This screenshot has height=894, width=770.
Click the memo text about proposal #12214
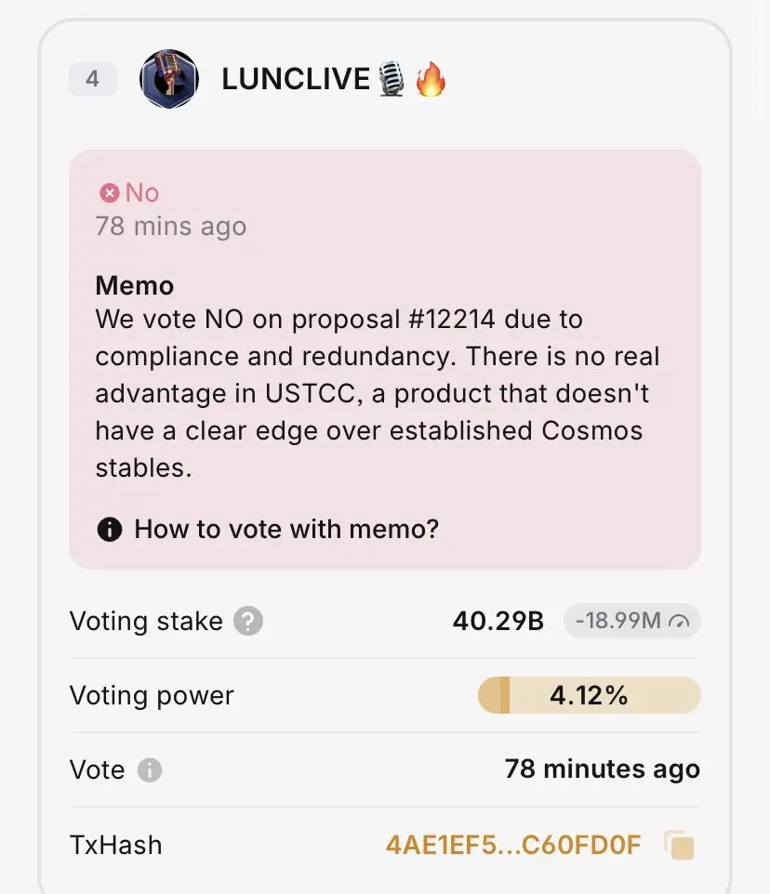pyautogui.click(x=372, y=393)
